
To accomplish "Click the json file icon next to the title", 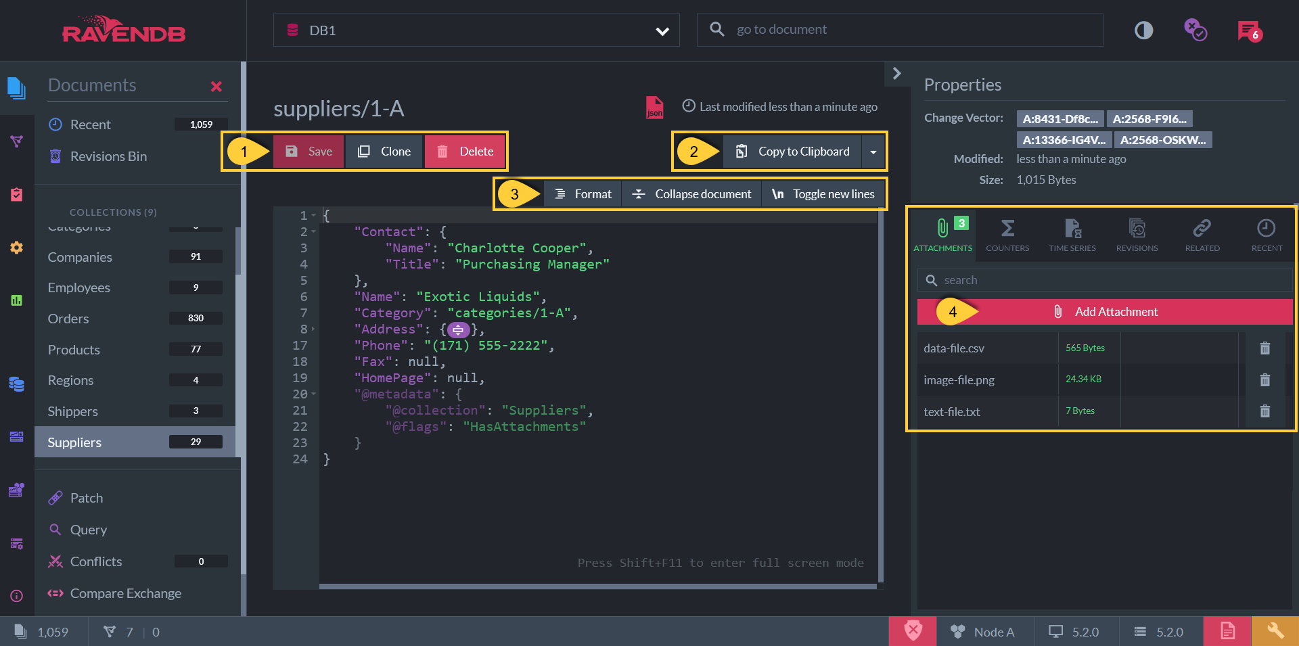I will (x=654, y=107).
